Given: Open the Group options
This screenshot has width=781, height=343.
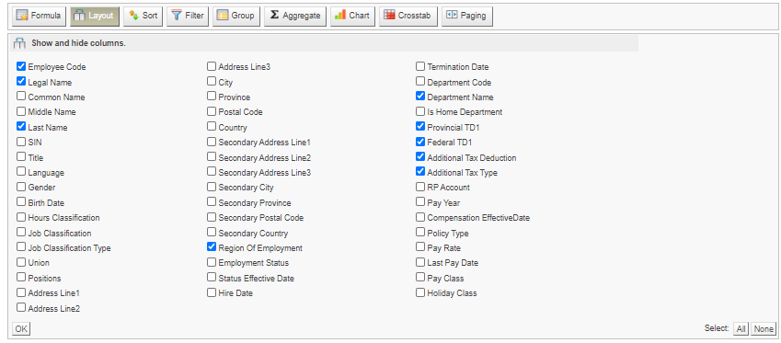Looking at the screenshot, I should 236,16.
